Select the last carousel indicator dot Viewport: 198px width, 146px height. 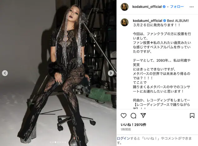[65, 142]
